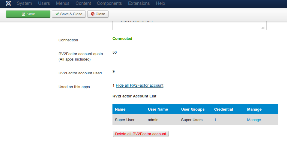Open the Users menu

tap(44, 3)
